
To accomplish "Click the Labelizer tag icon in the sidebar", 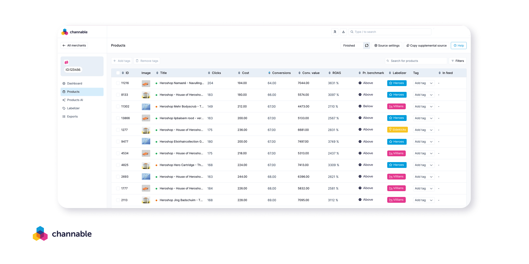I will pos(64,108).
